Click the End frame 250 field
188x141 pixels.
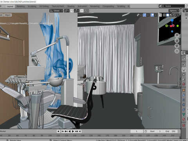170,131
